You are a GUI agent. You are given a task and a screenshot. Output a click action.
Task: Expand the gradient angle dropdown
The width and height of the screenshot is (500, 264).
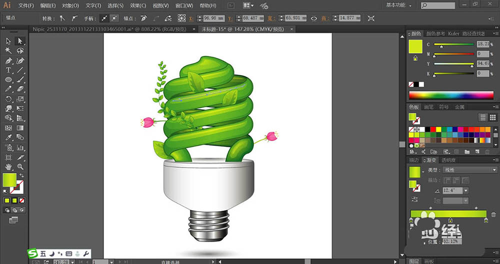466,191
